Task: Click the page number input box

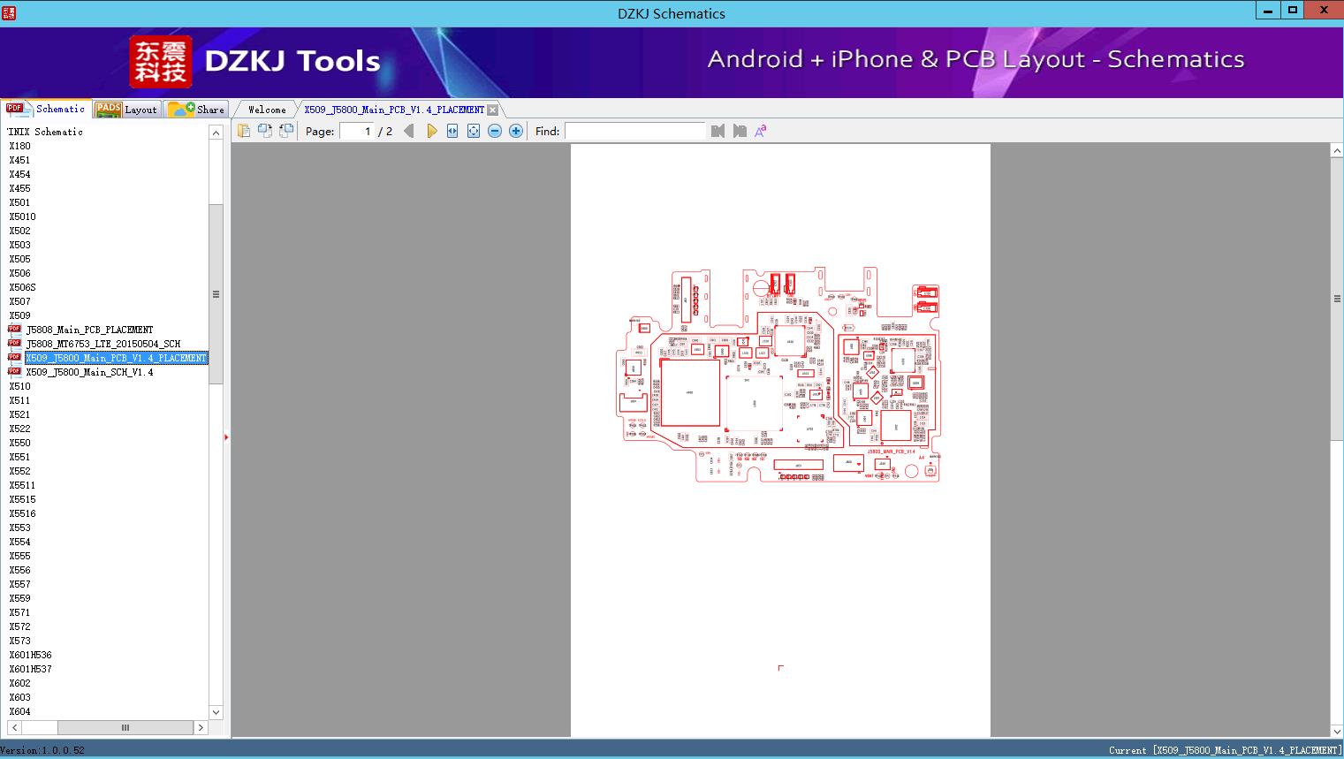Action: click(x=356, y=131)
